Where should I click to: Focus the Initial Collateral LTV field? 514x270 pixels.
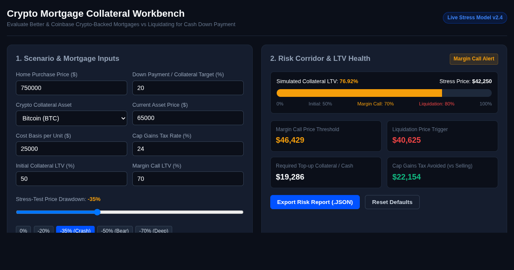click(x=72, y=179)
